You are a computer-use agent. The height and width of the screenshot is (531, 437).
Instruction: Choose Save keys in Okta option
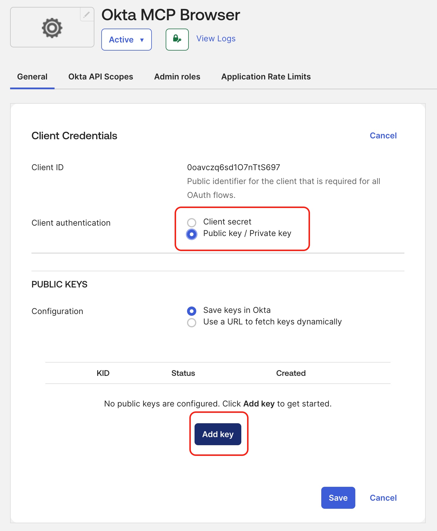point(192,311)
